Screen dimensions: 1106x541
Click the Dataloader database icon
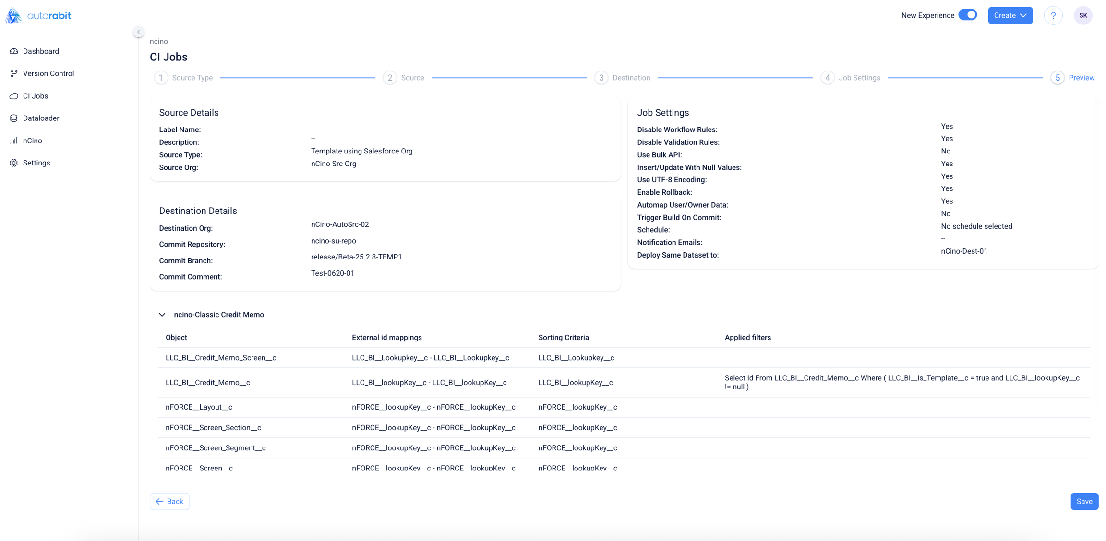[x=14, y=118]
